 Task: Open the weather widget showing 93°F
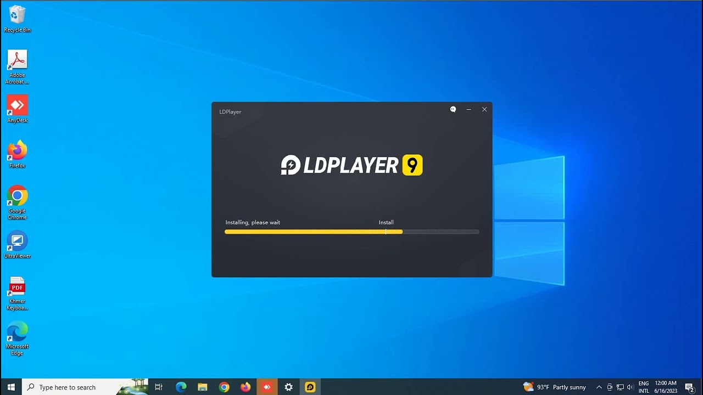(x=555, y=387)
